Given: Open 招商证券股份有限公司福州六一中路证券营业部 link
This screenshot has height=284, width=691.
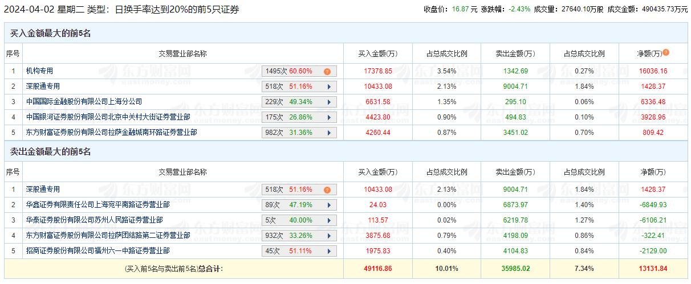Looking at the screenshot, I should tap(97, 250).
